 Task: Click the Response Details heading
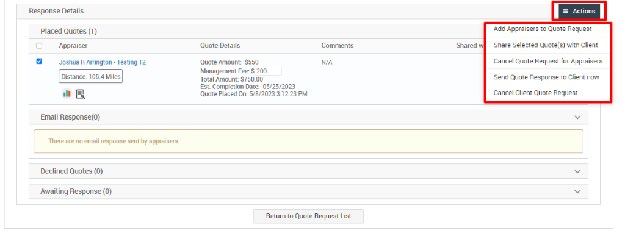coord(56,11)
